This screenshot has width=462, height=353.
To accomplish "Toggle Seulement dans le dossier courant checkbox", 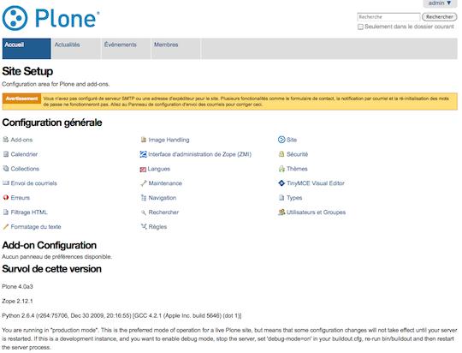I will click(x=360, y=27).
